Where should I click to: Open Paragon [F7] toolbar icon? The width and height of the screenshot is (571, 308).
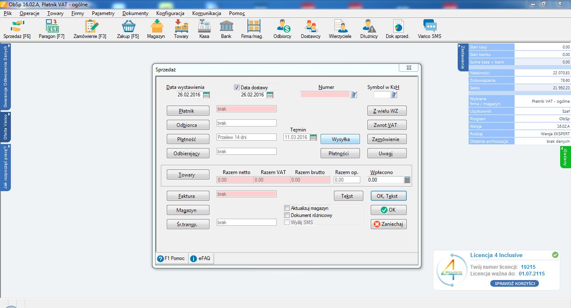pos(52,29)
